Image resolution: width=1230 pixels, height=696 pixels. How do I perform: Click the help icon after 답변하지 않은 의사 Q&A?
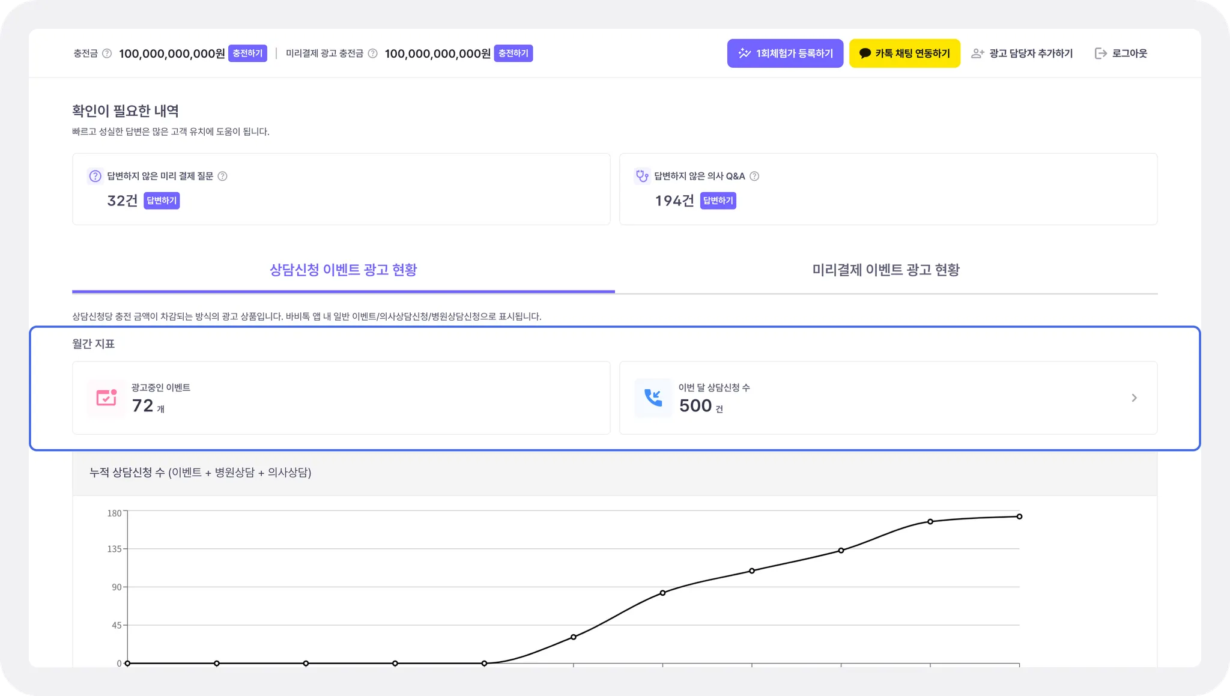(754, 176)
